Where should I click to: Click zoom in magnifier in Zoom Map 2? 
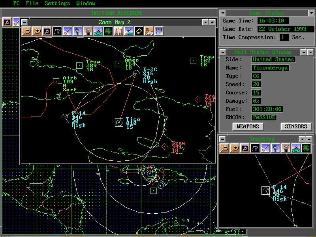tap(37, 31)
